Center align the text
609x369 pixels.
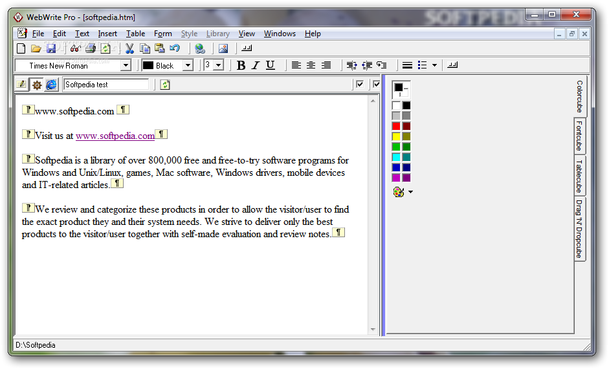point(311,65)
